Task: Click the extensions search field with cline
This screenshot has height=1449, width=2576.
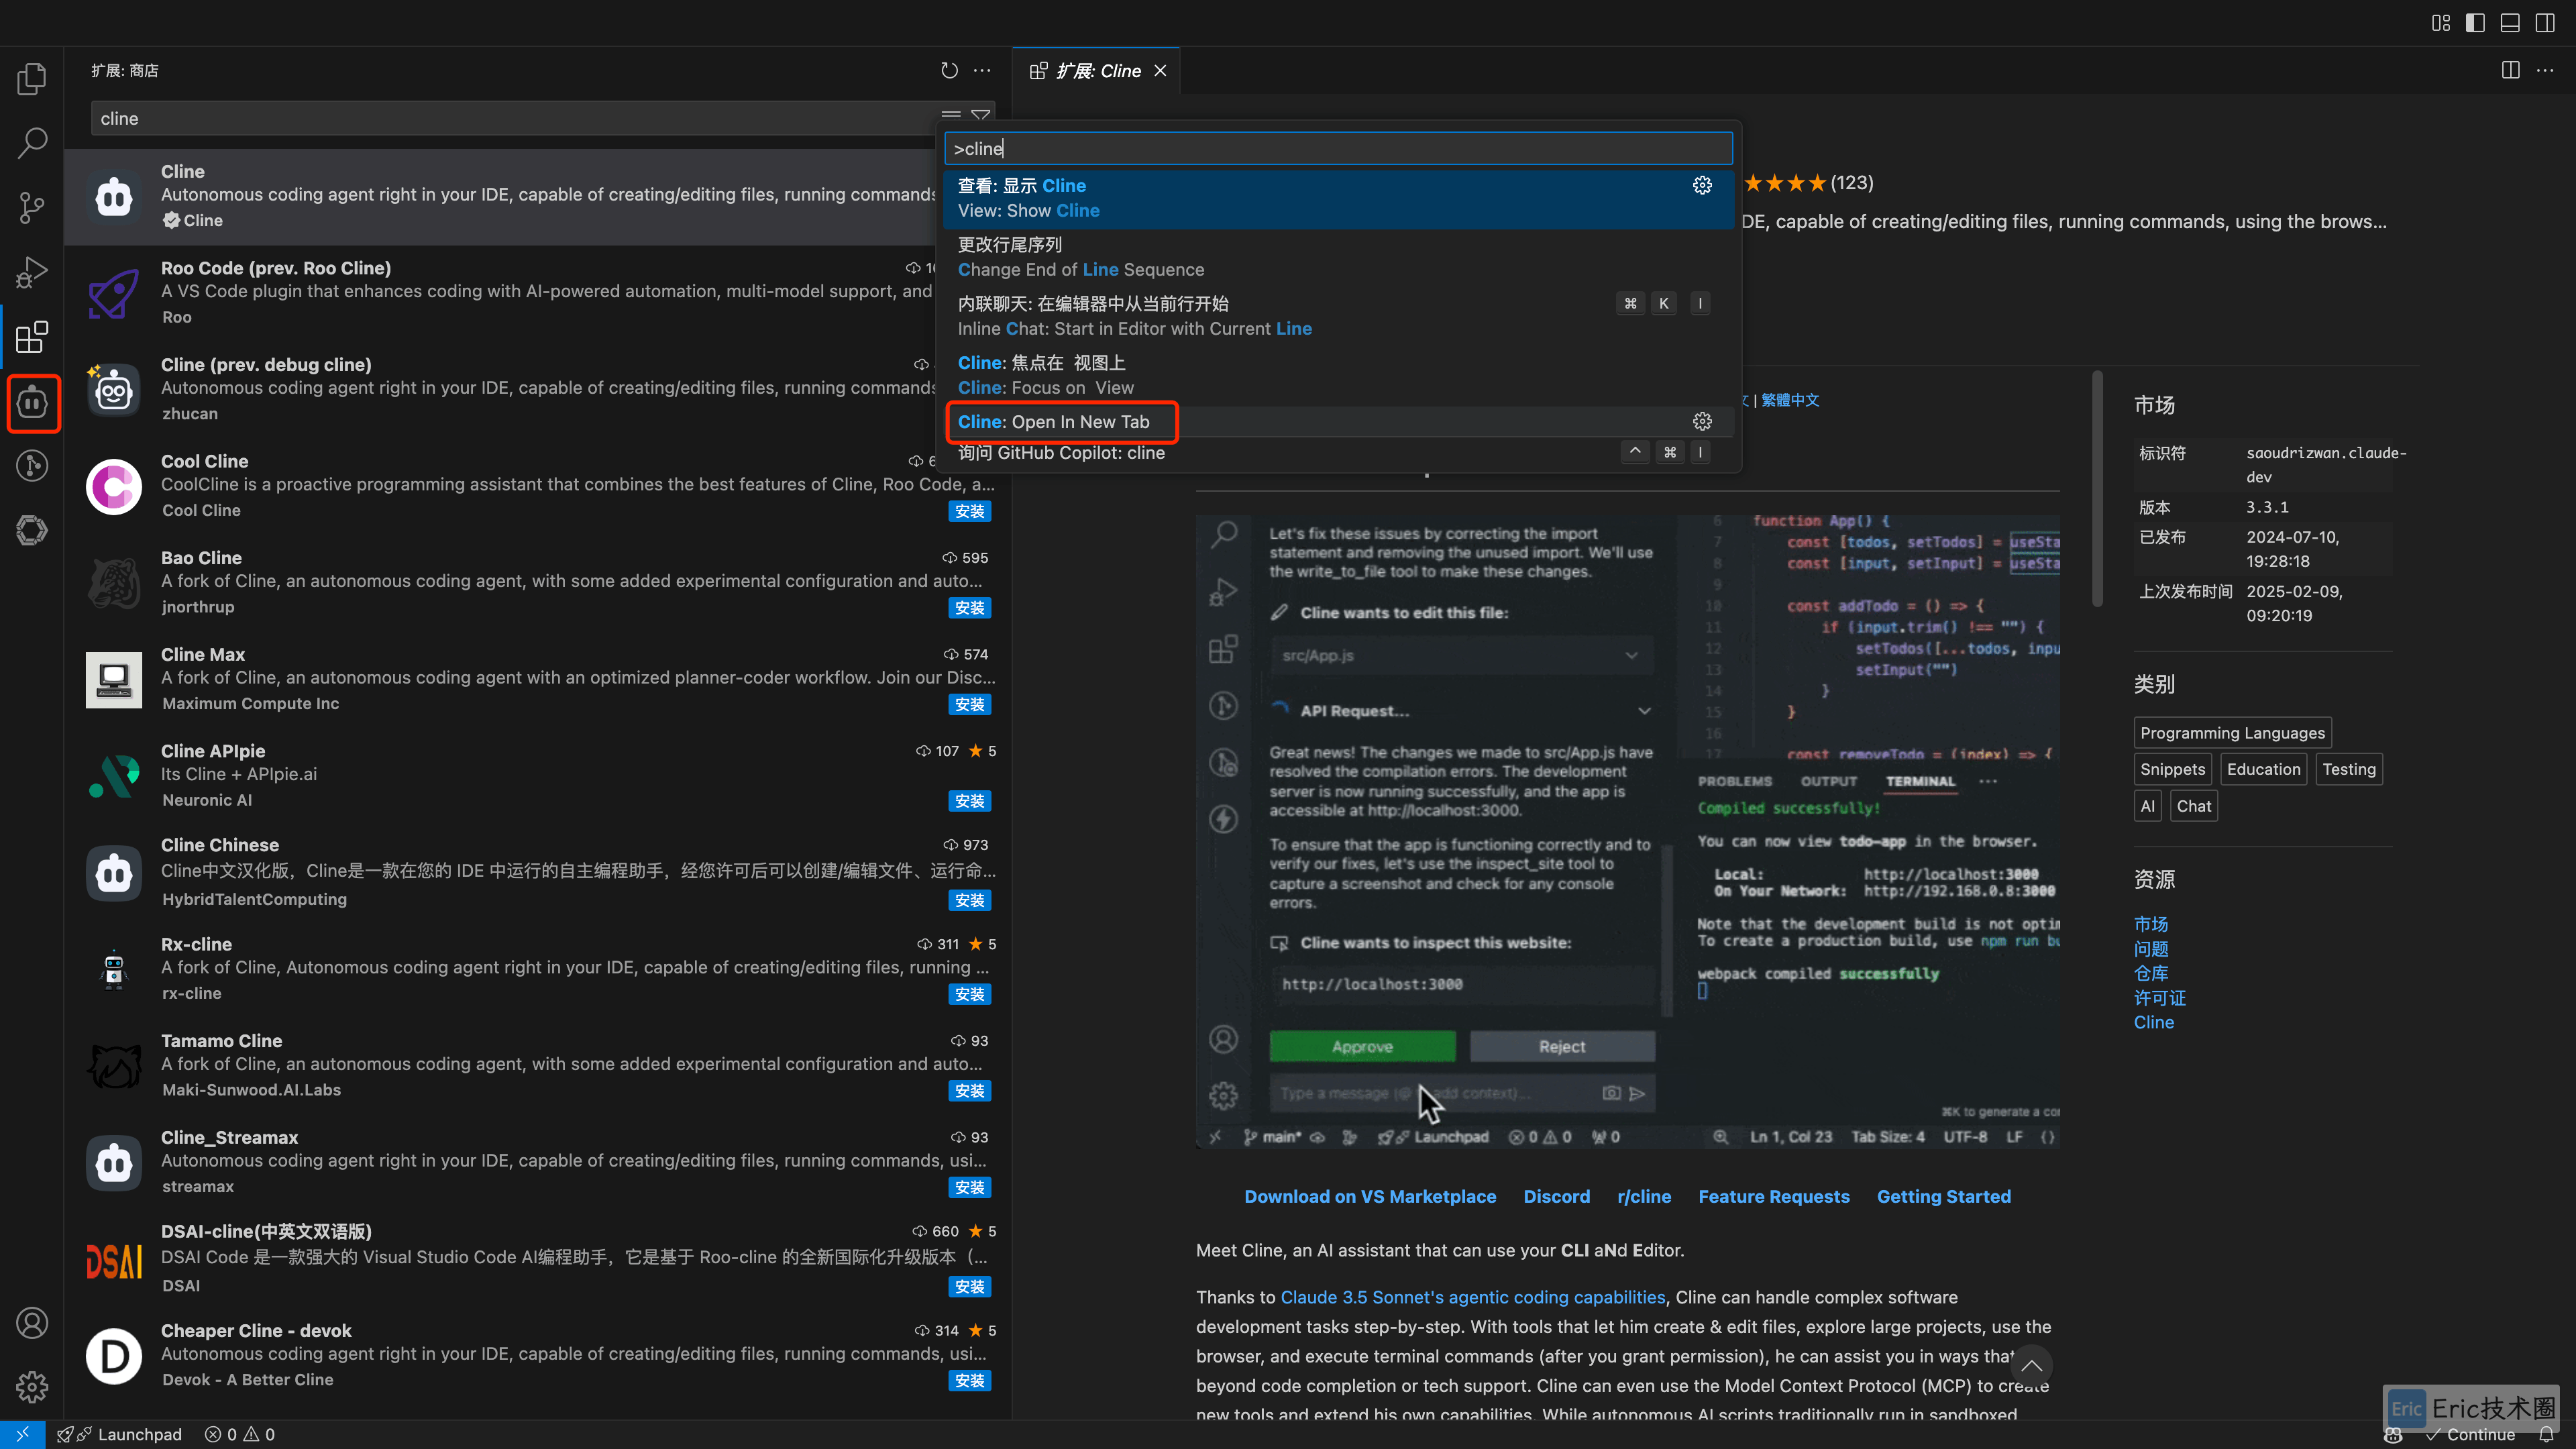Action: point(515,118)
